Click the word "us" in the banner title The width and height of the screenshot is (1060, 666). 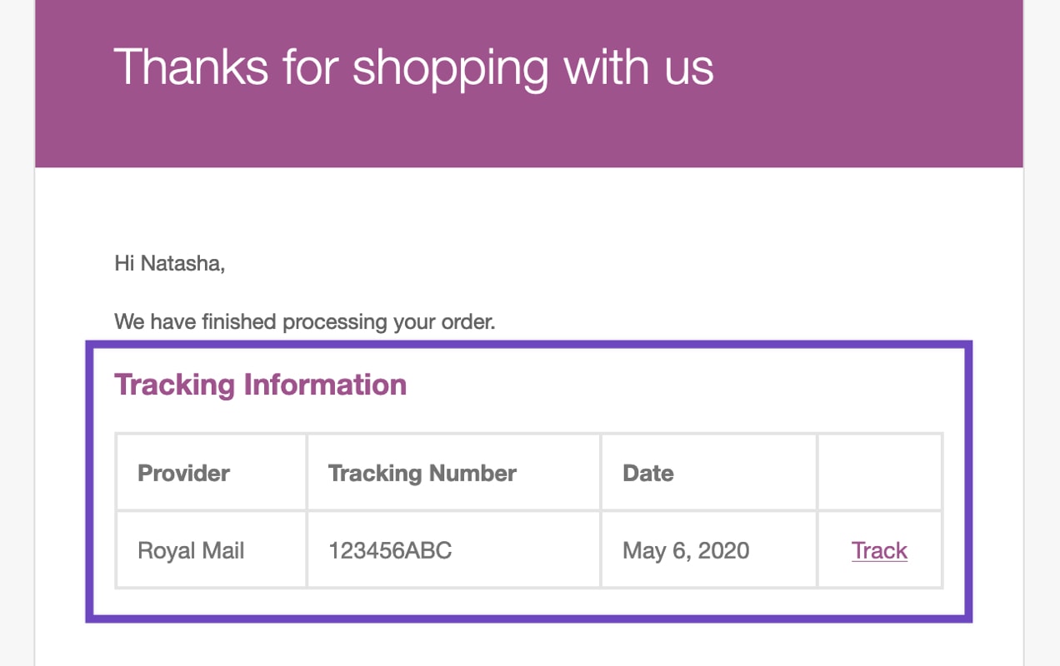(x=689, y=66)
